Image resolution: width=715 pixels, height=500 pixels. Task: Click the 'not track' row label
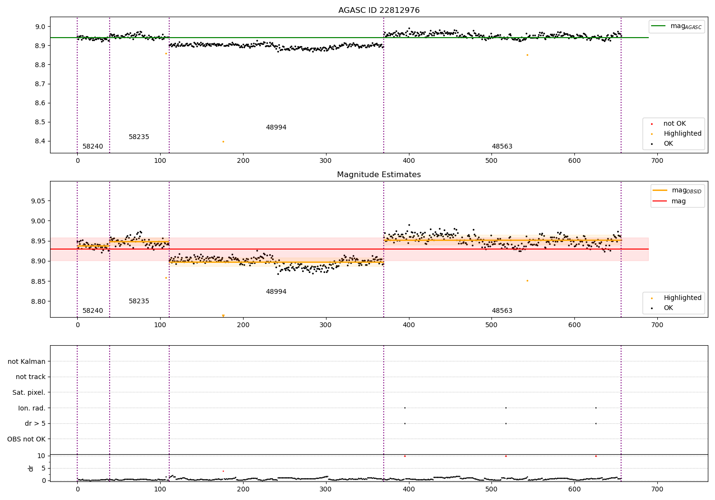pyautogui.click(x=31, y=377)
